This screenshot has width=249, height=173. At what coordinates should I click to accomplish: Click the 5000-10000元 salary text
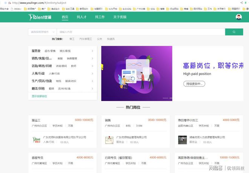click(x=84, y=120)
